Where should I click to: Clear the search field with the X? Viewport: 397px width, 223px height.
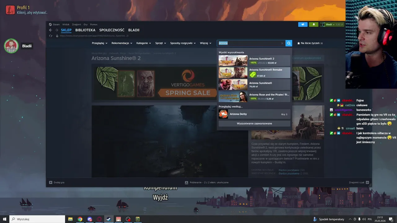pyautogui.click(x=282, y=43)
